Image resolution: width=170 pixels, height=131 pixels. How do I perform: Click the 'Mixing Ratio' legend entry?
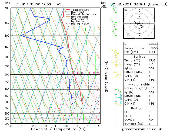tap(80, 24)
